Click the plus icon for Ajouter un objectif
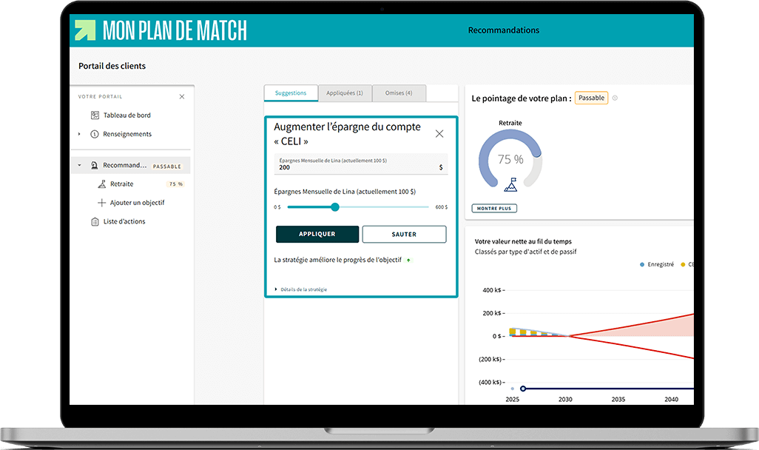Viewport: 759px width, 450px height. click(102, 203)
